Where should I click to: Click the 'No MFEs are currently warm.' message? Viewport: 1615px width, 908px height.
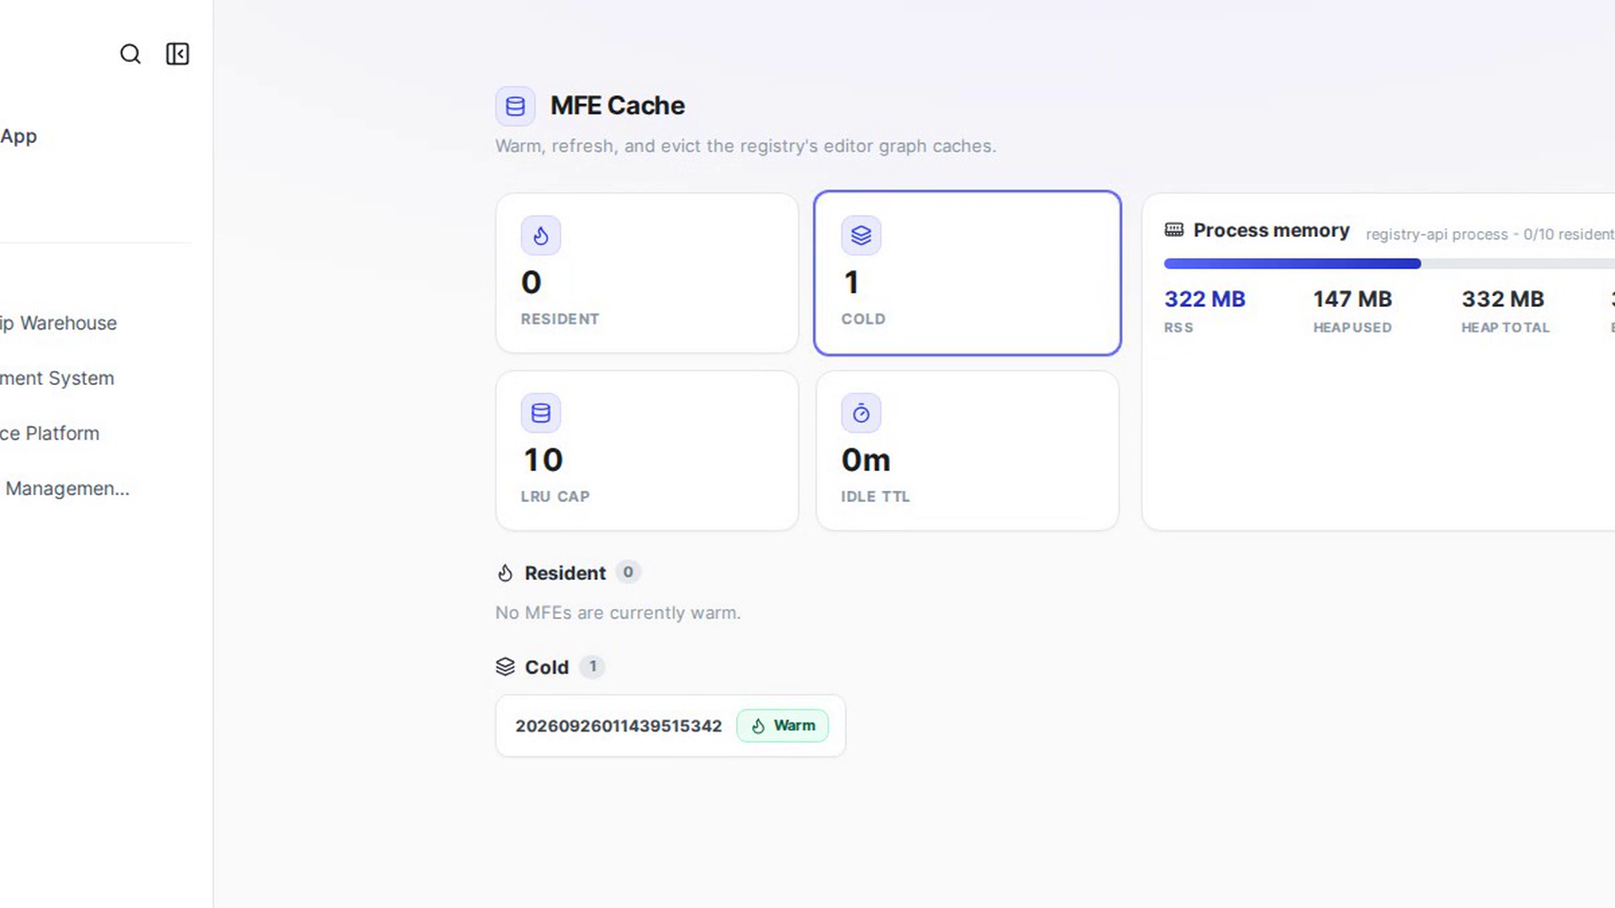tap(618, 613)
